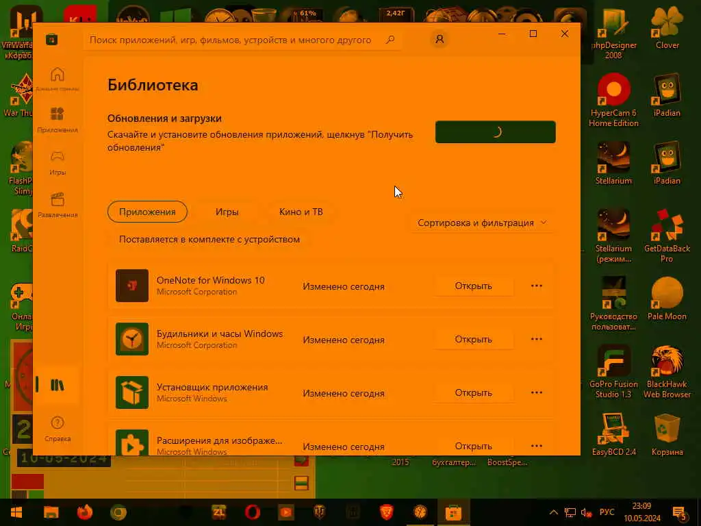Switch to the Кино и ТВ filter tab
701x526 pixels.
[x=301, y=212]
